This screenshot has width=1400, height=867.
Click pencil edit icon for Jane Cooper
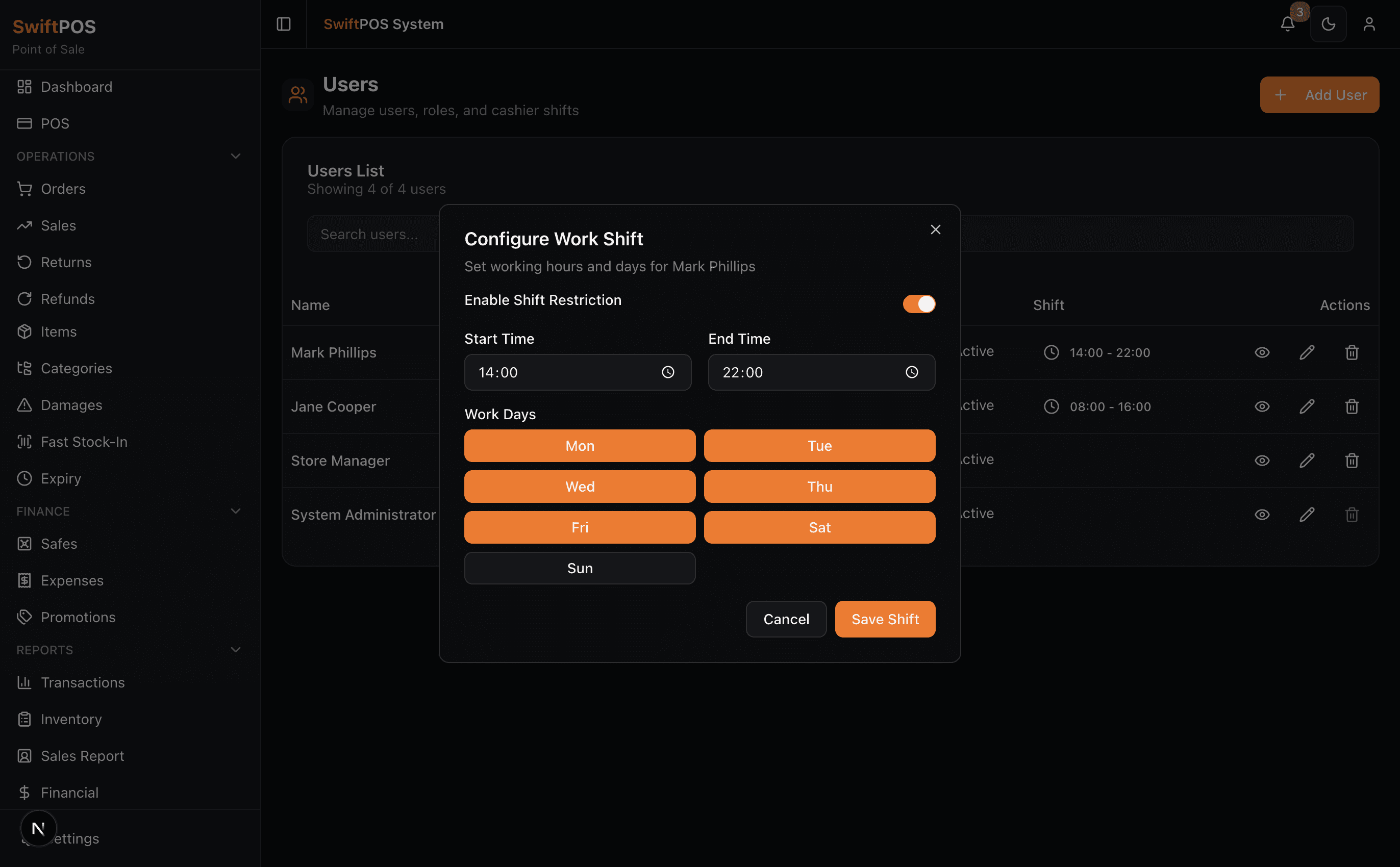pyautogui.click(x=1307, y=406)
